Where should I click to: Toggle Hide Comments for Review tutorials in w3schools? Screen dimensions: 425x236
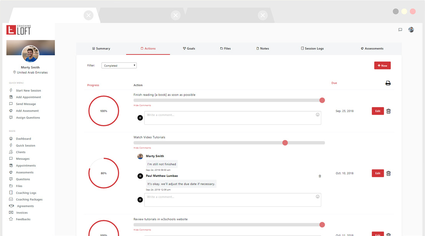(x=142, y=230)
